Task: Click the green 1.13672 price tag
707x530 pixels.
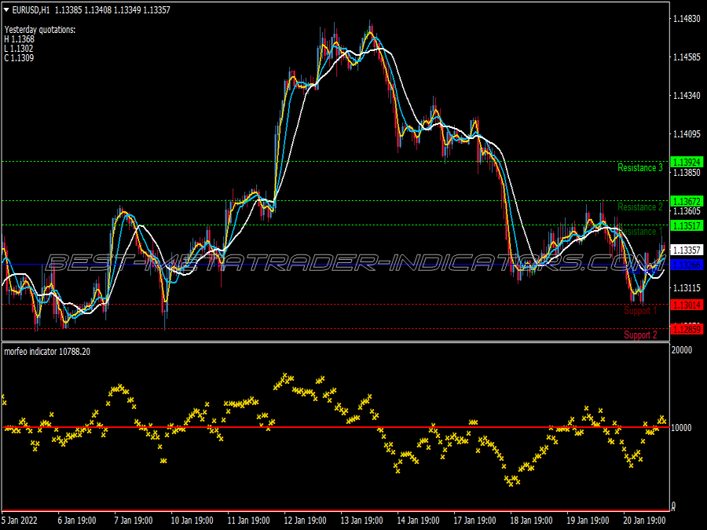Action: 687,202
